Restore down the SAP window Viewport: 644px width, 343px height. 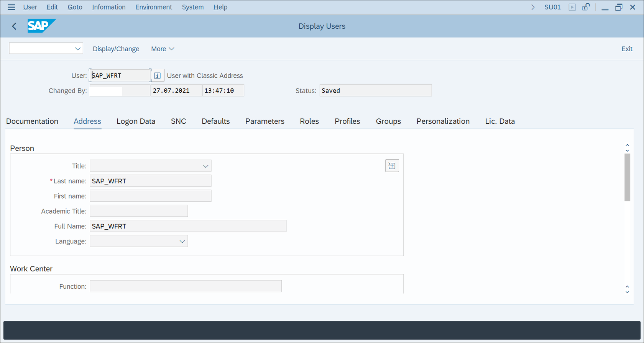point(619,7)
